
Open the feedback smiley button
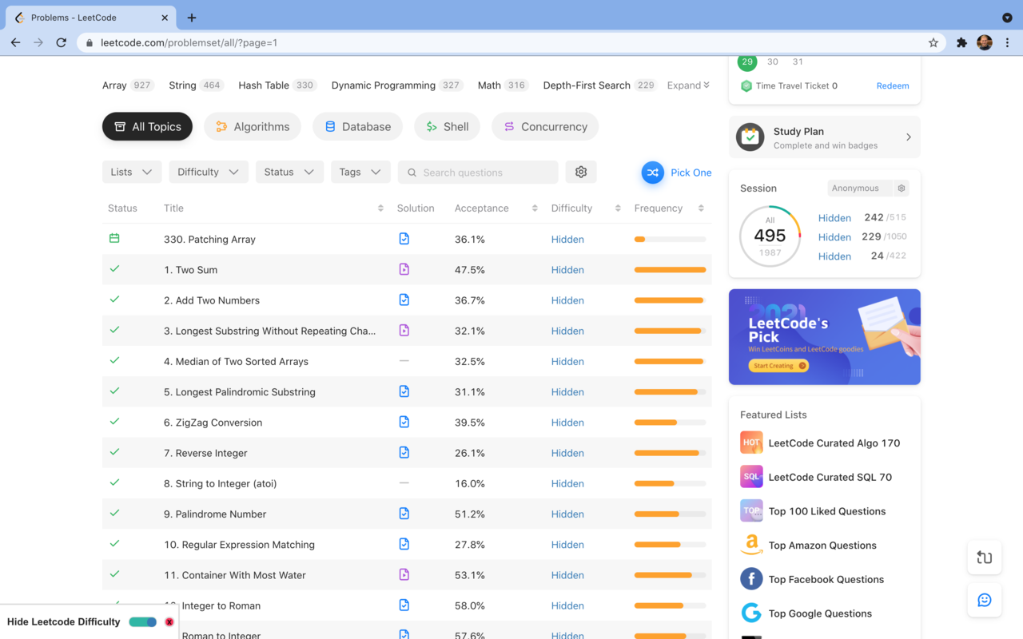click(x=985, y=600)
